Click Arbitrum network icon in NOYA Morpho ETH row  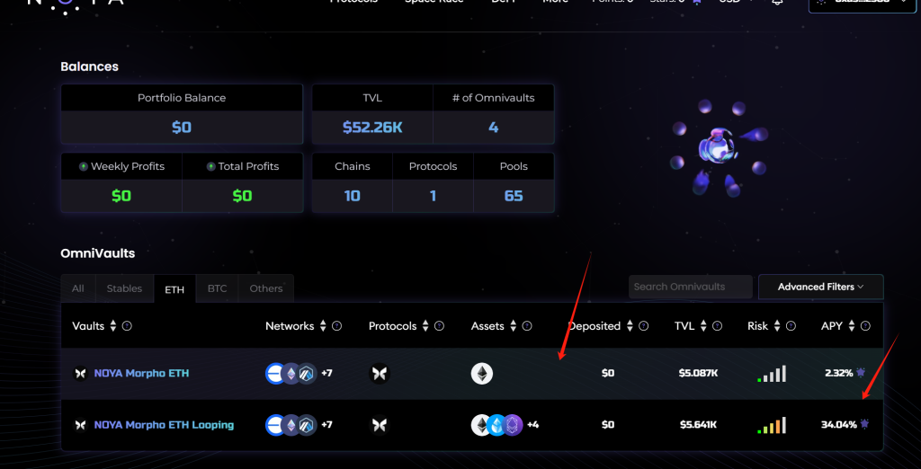click(x=307, y=374)
